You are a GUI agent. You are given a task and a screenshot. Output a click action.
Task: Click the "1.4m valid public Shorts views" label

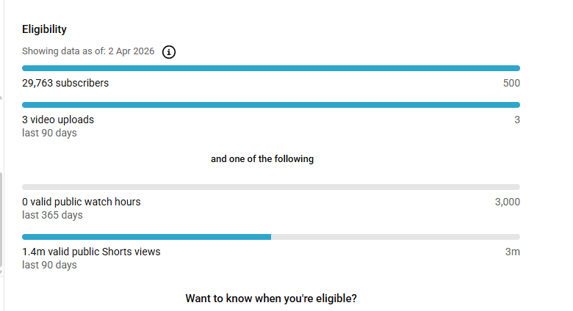(91, 252)
